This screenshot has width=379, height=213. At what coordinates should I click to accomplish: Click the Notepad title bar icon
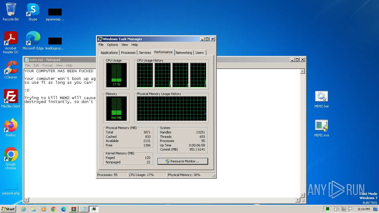tap(27, 60)
